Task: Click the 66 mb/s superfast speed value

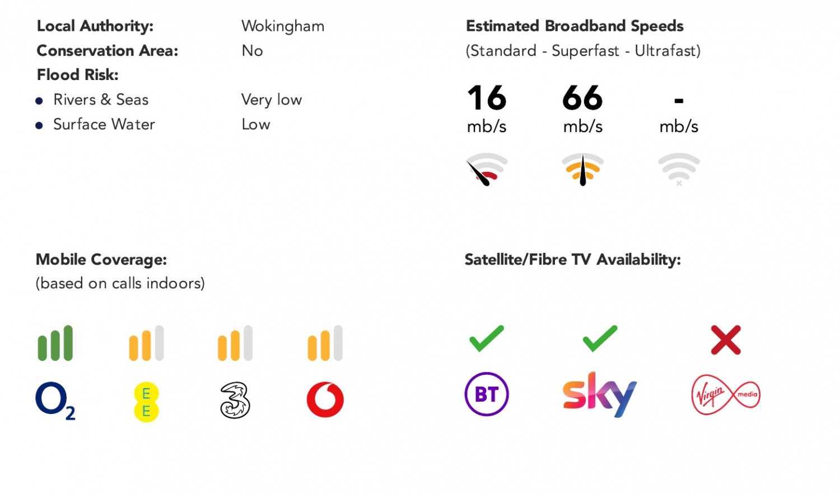Action: pyautogui.click(x=583, y=110)
